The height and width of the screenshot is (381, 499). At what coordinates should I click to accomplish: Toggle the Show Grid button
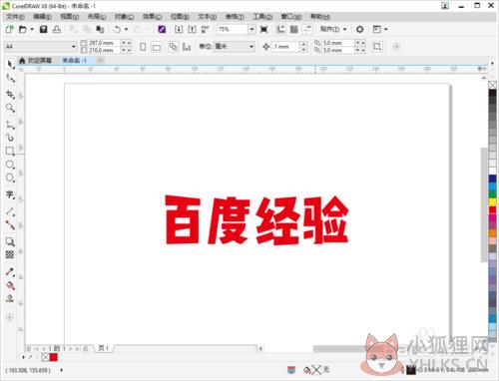294,29
